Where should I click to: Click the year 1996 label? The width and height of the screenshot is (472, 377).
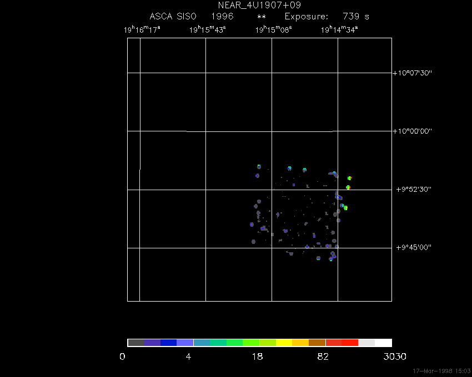[x=222, y=16]
